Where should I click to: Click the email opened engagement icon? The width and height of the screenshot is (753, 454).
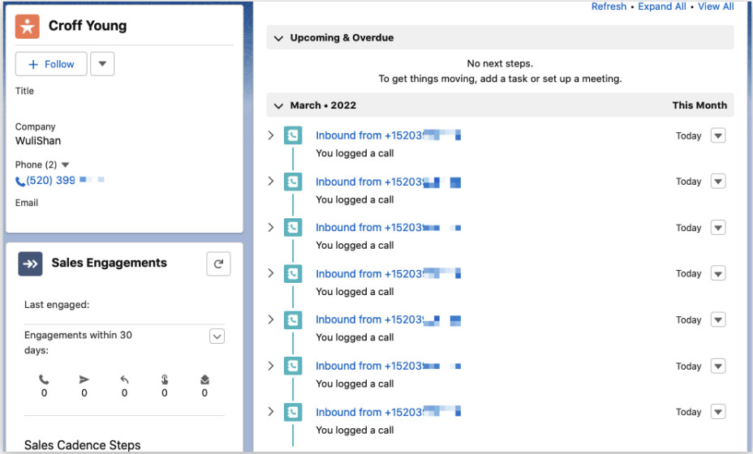[x=204, y=379]
